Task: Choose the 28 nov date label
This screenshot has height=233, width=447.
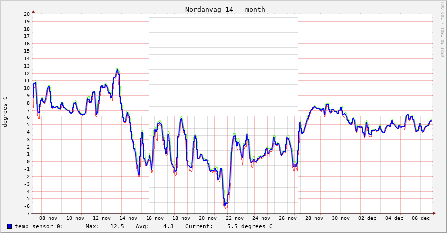Action: [314, 218]
